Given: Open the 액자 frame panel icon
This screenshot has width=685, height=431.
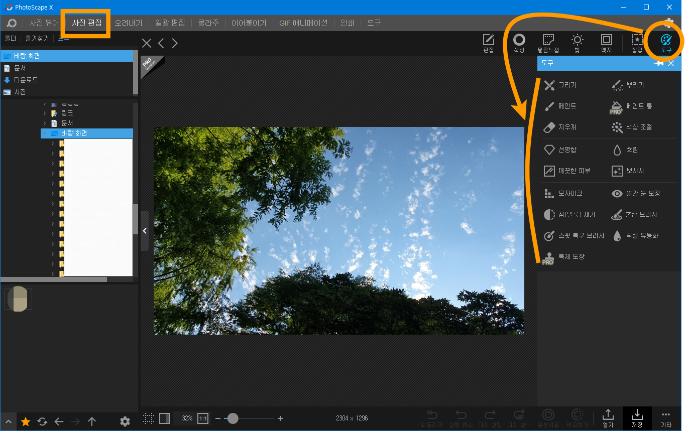Looking at the screenshot, I should pyautogui.click(x=606, y=43).
